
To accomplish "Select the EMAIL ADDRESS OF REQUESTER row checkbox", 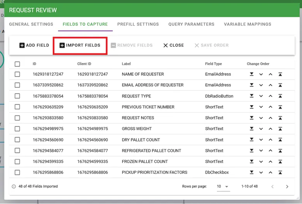I will tap(17, 85).
